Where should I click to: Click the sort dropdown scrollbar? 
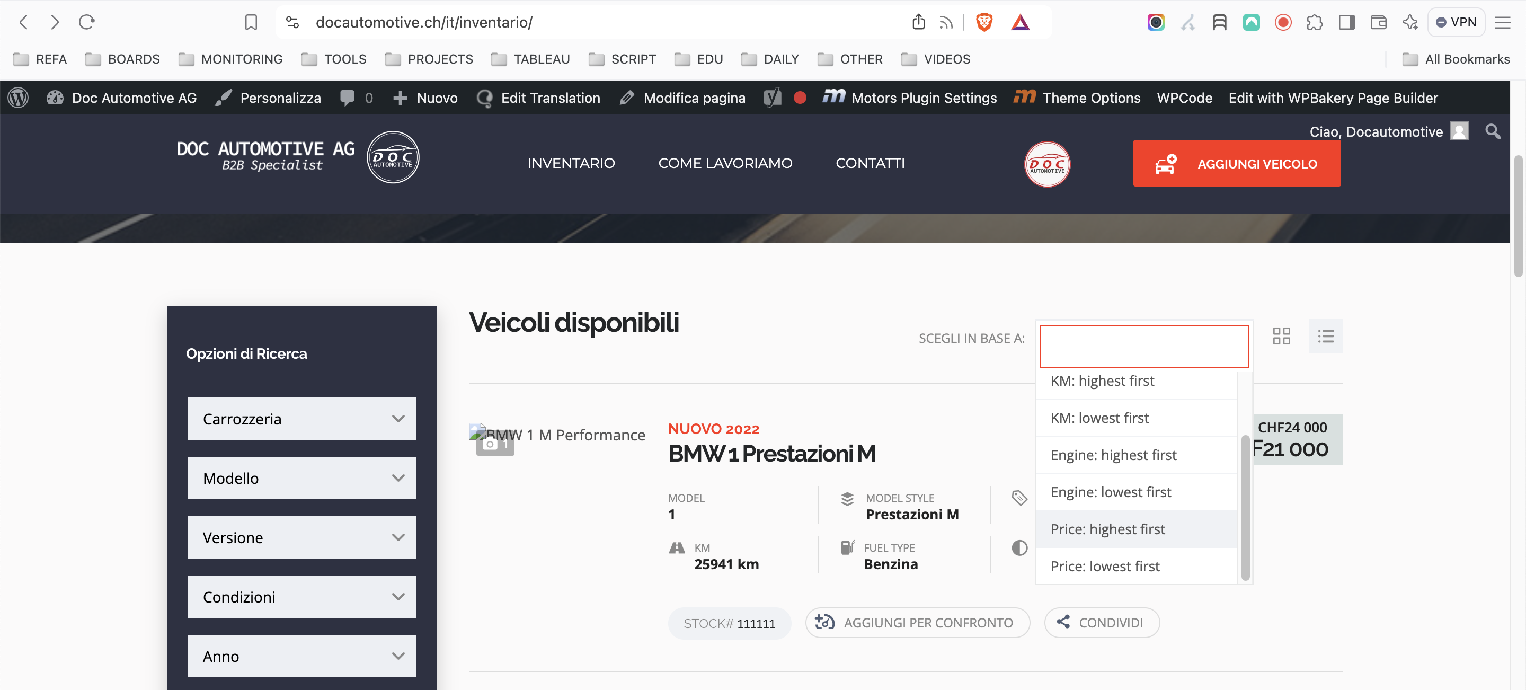(1245, 508)
